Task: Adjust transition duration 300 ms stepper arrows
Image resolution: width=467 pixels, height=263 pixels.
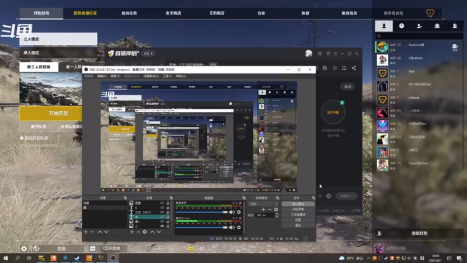Action: point(276,215)
